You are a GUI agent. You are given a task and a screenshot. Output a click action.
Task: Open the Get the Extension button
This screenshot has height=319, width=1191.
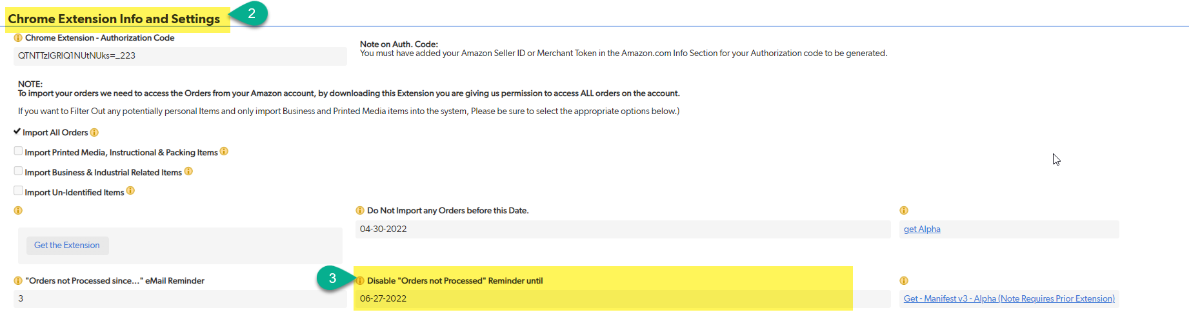(x=67, y=246)
